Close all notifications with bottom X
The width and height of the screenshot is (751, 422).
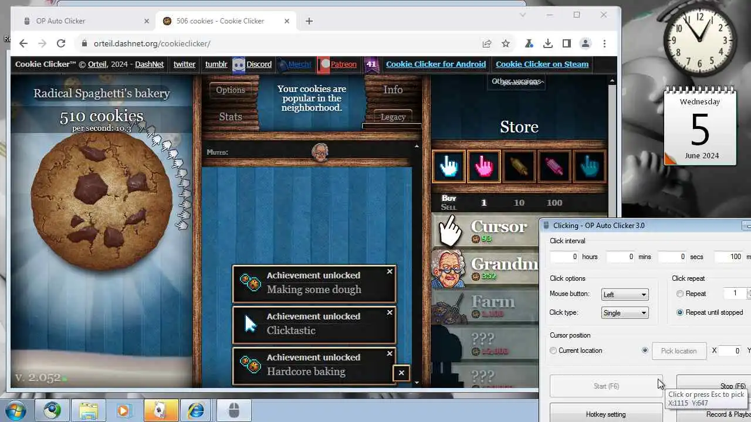click(x=401, y=373)
